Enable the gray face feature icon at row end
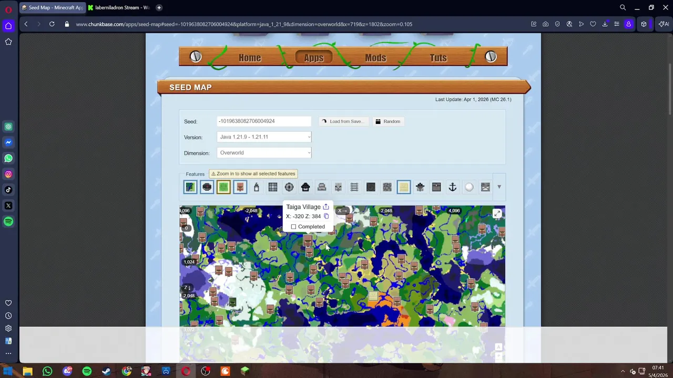Image resolution: width=673 pixels, height=378 pixels. (x=485, y=187)
